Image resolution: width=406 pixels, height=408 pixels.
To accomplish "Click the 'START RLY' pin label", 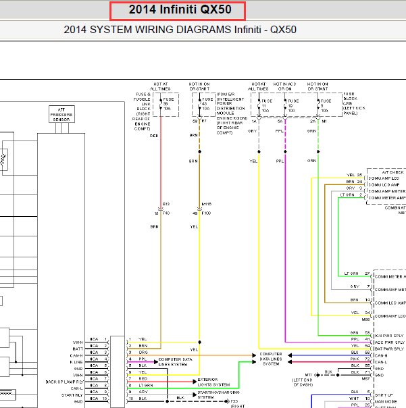I will 72,395.
